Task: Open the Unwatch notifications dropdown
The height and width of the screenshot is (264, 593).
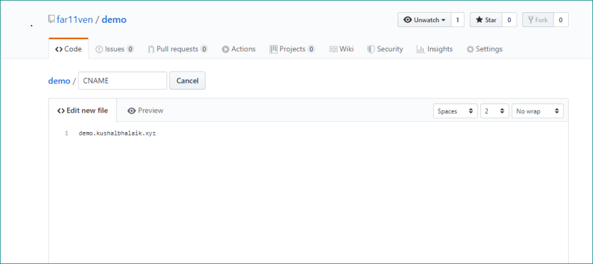Action: [425, 20]
